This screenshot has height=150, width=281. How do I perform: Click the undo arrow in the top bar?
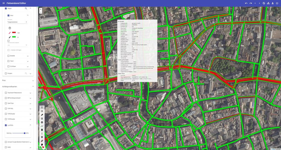click(x=246, y=3)
